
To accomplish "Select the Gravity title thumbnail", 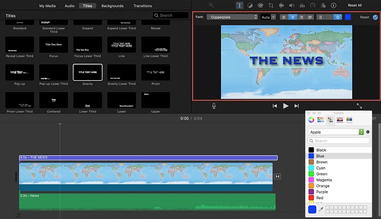I will click(x=88, y=72).
